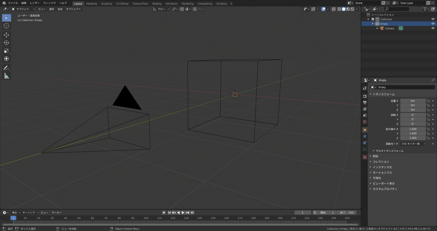Switch to rendered viewport shading
This screenshot has height=231, width=437.
[352, 9]
